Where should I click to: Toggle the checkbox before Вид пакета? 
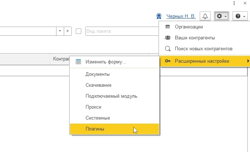(x=78, y=31)
